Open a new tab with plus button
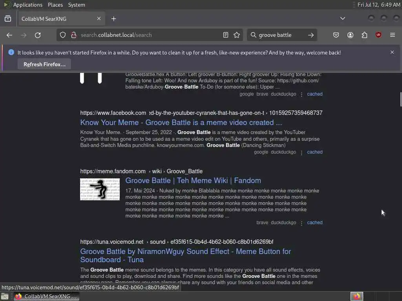 tap(113, 19)
